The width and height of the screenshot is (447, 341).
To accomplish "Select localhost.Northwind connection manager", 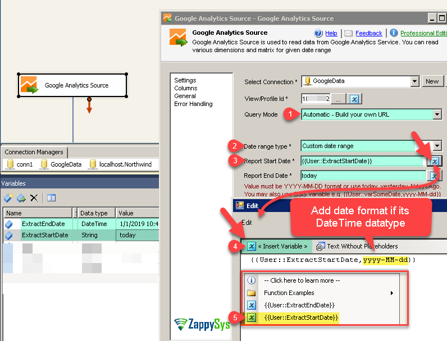I will click(121, 164).
